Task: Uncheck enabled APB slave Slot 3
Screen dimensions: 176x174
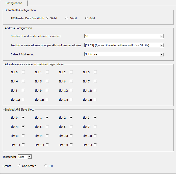Action: (x=95, y=117)
